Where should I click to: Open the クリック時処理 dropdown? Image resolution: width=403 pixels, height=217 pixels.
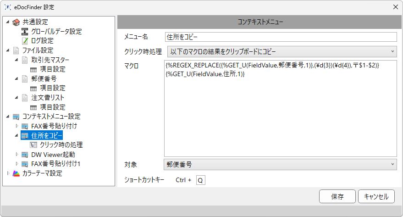tap(282, 51)
